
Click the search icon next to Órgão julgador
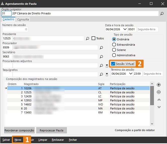pyautogui.click(x=162, y=14)
